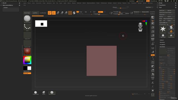Open the Help menu
This screenshot has width=178, height=100.
[x=24, y=5]
